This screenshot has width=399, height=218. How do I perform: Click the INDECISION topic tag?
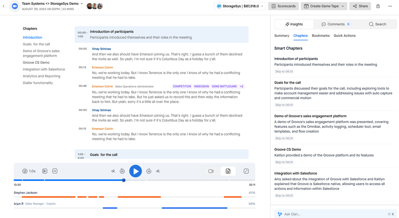click(x=201, y=86)
